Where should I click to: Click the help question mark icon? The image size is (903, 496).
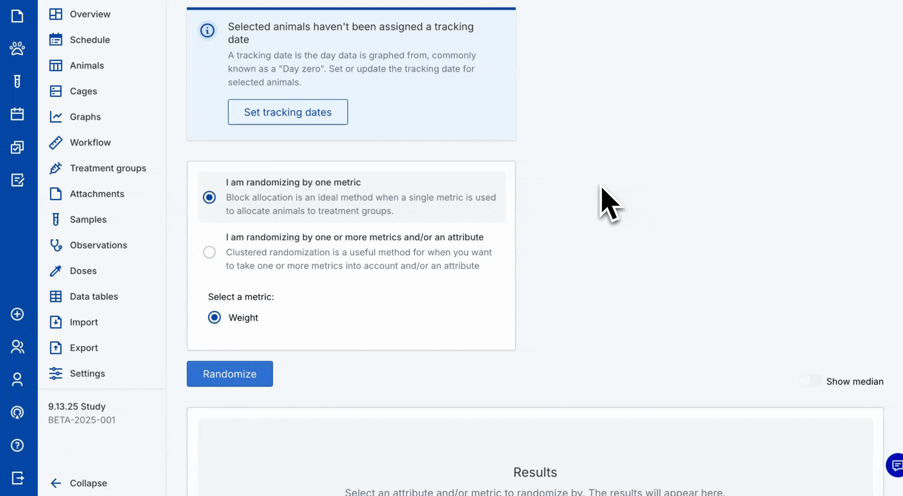coord(17,445)
